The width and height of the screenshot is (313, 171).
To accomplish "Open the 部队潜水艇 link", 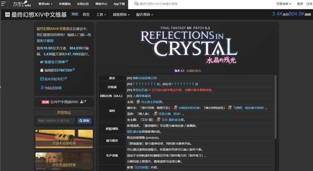I will (x=135, y=132).
